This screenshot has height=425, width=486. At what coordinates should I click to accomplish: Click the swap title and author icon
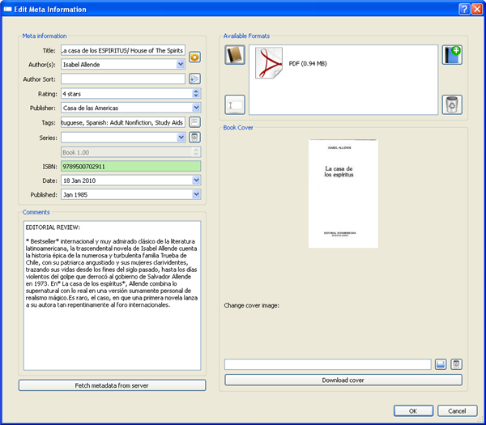tap(194, 57)
